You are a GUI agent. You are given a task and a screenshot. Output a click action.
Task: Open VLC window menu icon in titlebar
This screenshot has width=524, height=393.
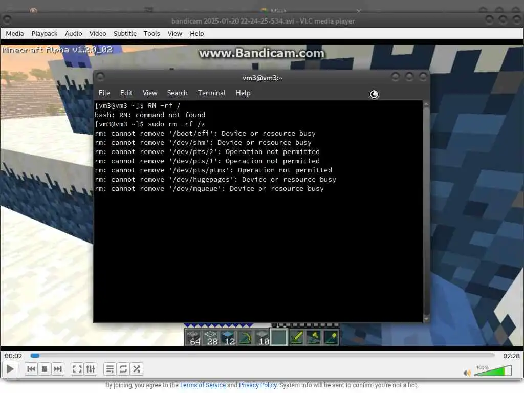coord(7,20)
